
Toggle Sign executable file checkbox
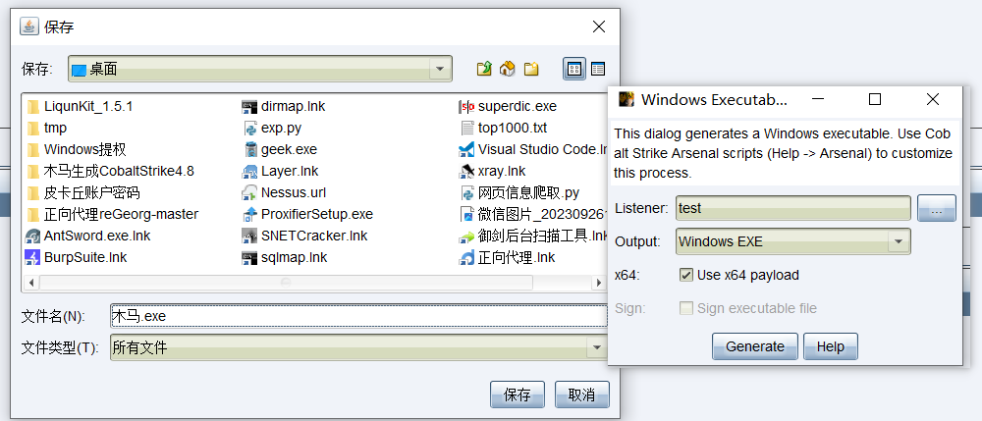(x=685, y=308)
